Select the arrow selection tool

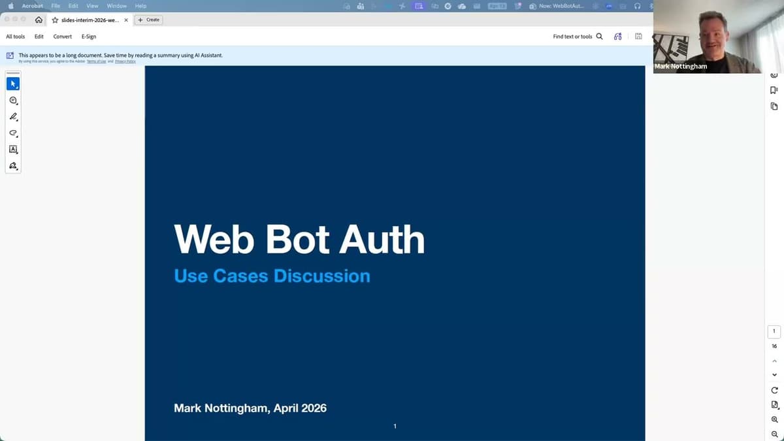(13, 84)
